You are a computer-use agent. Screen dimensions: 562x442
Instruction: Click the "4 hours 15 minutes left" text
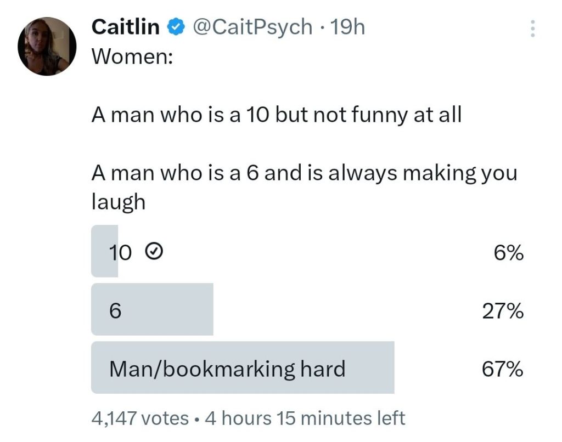pos(305,418)
